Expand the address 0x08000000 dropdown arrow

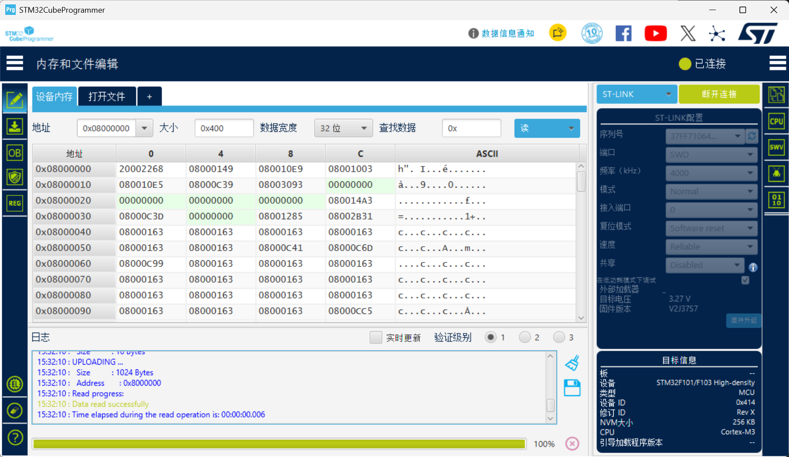point(144,128)
